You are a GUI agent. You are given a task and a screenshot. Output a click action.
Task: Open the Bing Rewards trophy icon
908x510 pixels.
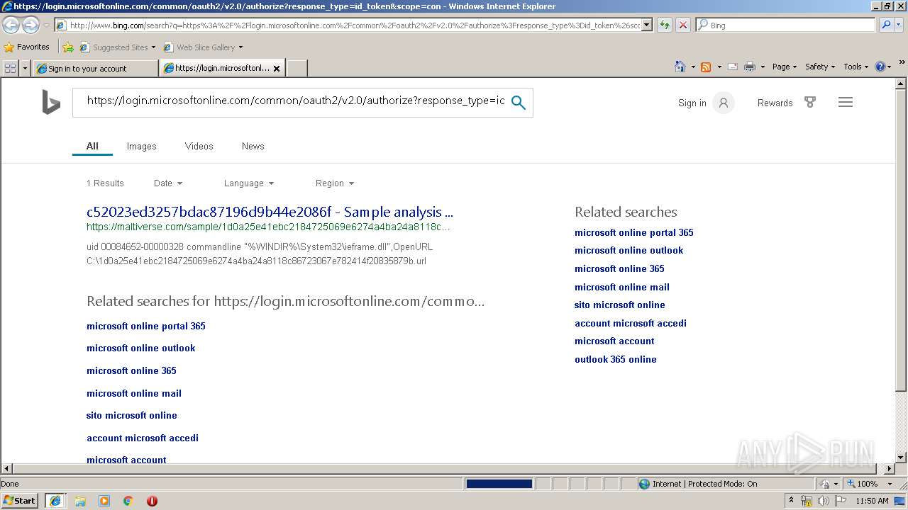[x=810, y=102]
